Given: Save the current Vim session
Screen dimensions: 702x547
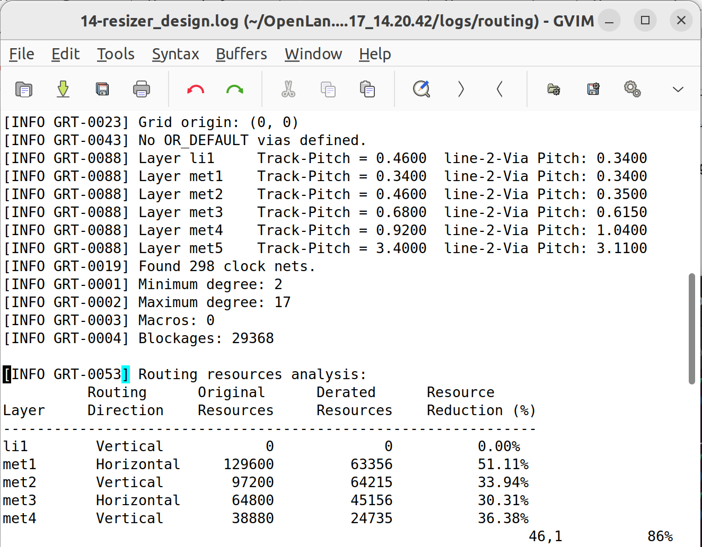Looking at the screenshot, I should click(592, 89).
